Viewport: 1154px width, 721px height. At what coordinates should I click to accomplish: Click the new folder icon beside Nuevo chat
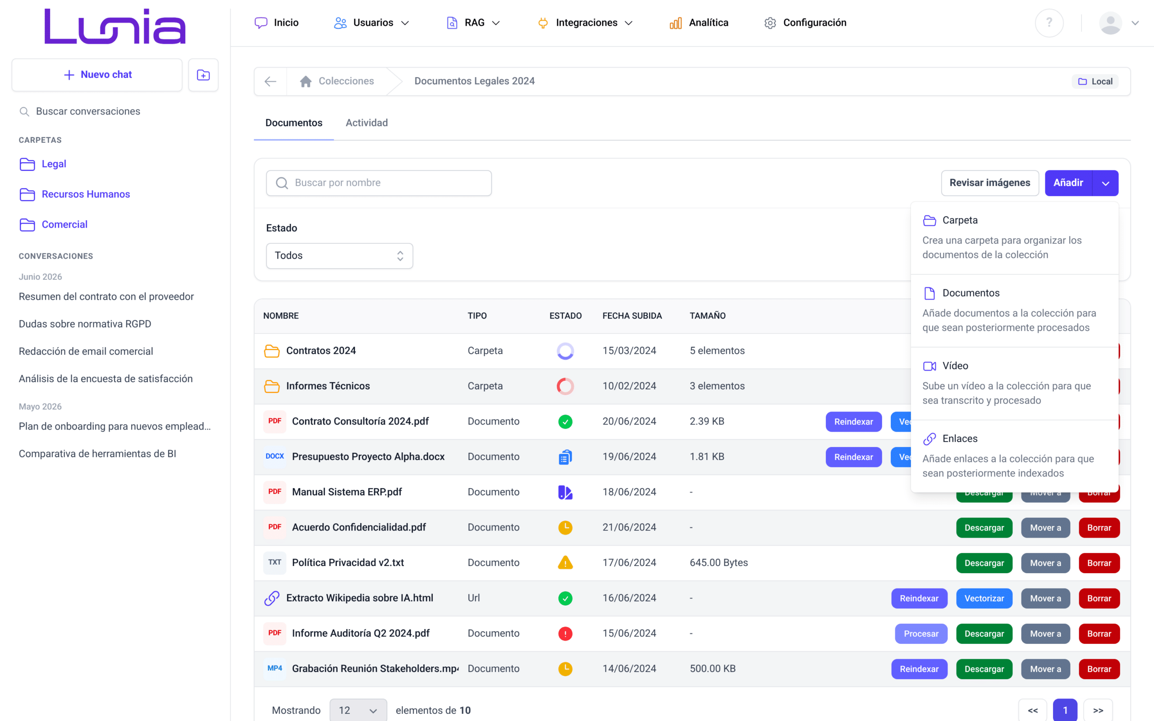coord(203,75)
